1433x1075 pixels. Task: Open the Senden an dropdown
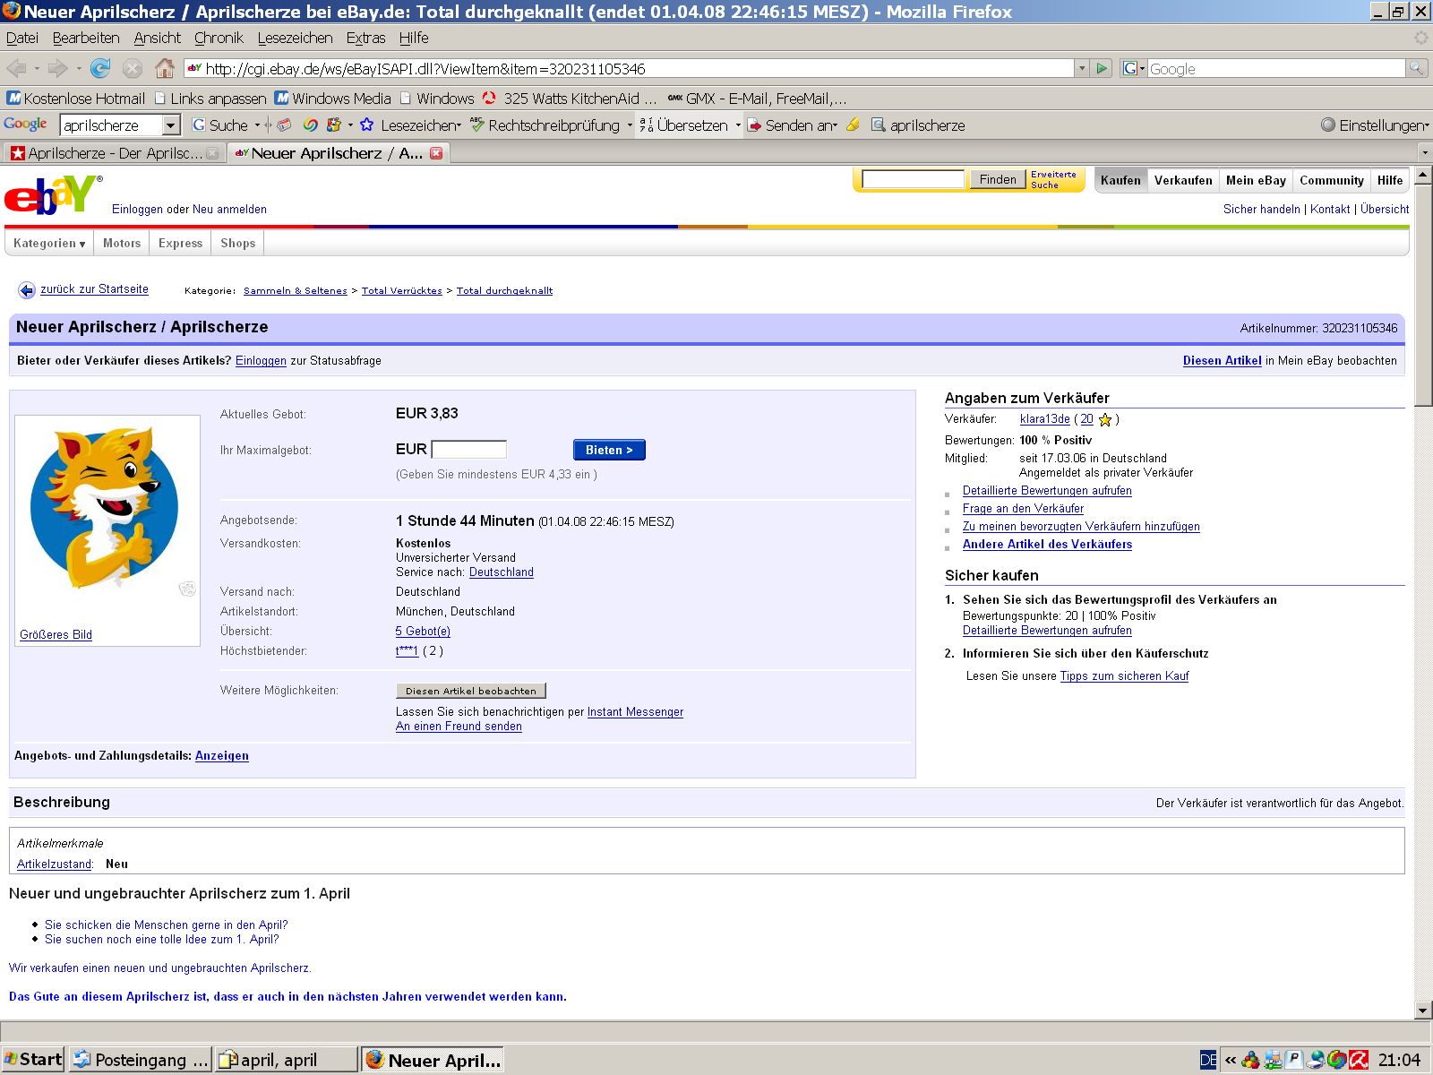point(835,125)
